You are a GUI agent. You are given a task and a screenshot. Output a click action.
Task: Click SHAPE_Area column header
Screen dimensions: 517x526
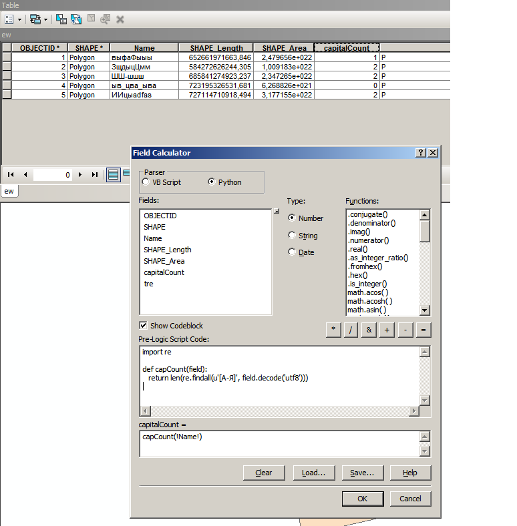point(284,48)
